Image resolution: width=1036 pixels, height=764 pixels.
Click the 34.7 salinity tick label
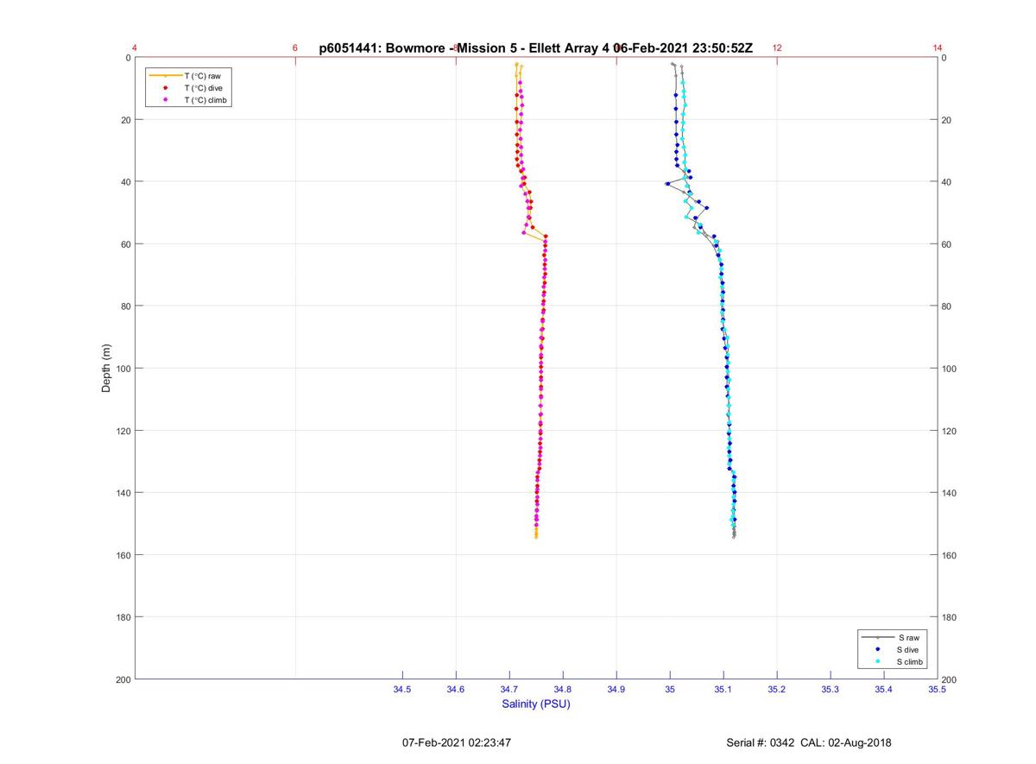(x=509, y=689)
